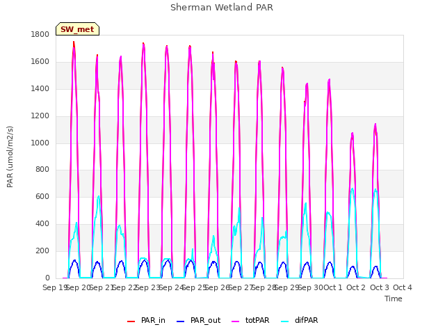Click the Oct 2 x-axis tick label
The height and width of the screenshot is (334, 445).
pyautogui.click(x=356, y=287)
